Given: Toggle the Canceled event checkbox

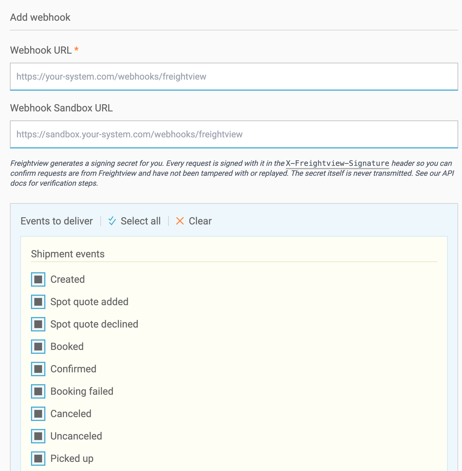Looking at the screenshot, I should tap(38, 414).
